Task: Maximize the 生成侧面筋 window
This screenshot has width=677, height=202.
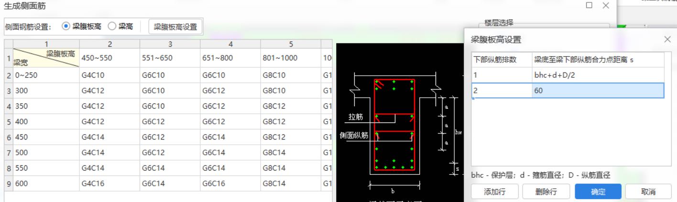Action: point(589,5)
